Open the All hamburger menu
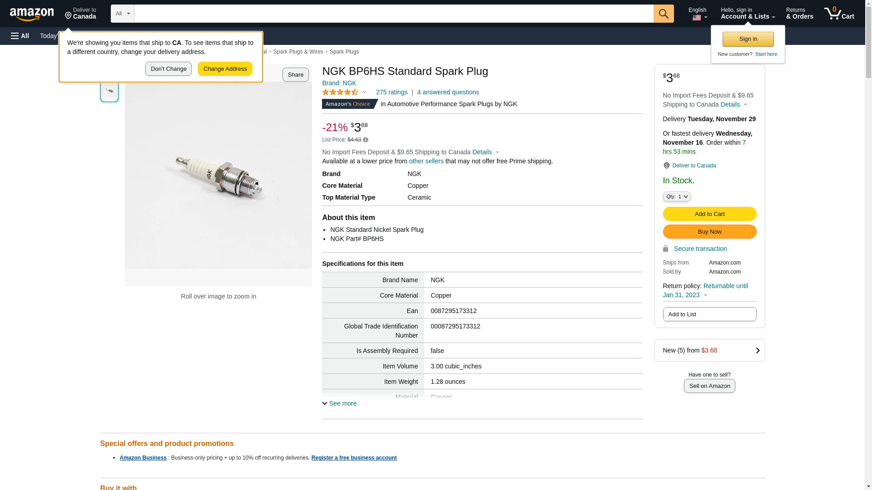This screenshot has width=872, height=490. click(x=20, y=36)
